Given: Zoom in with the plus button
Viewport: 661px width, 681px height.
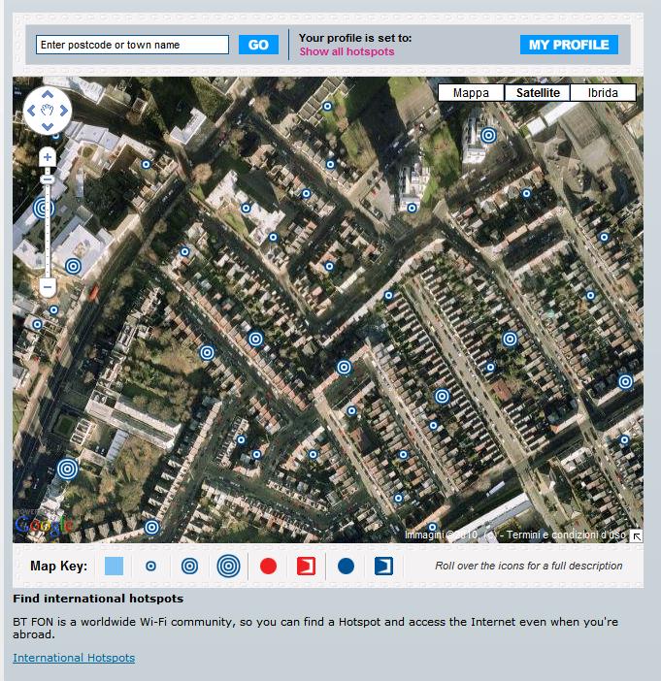Looking at the screenshot, I should 48,157.
